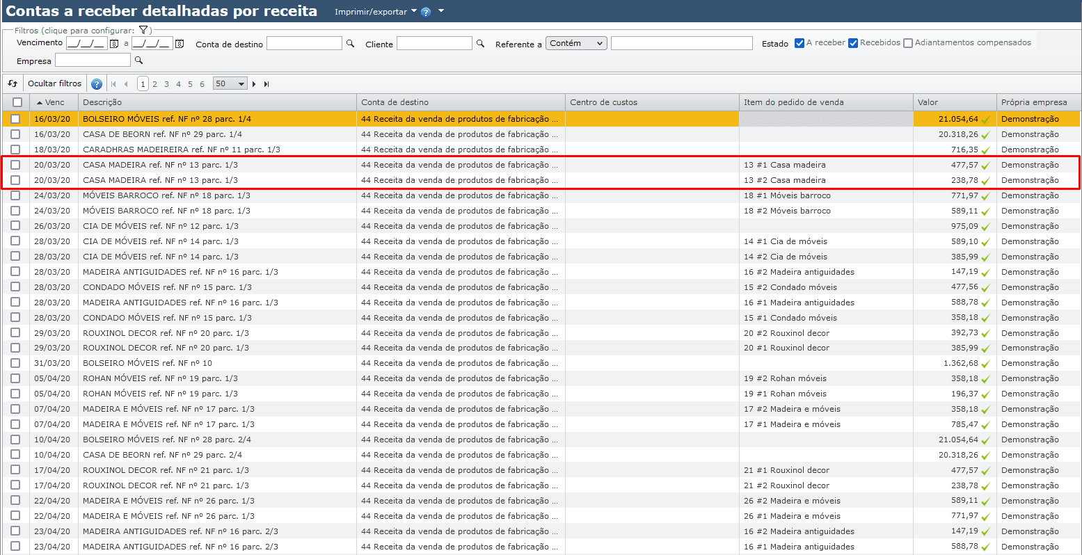
Task: Click the Referente a text input
Action: click(682, 43)
